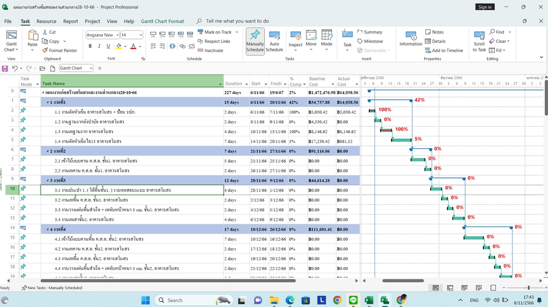Click the Format Painter tool
548x307 pixels.
59,50
